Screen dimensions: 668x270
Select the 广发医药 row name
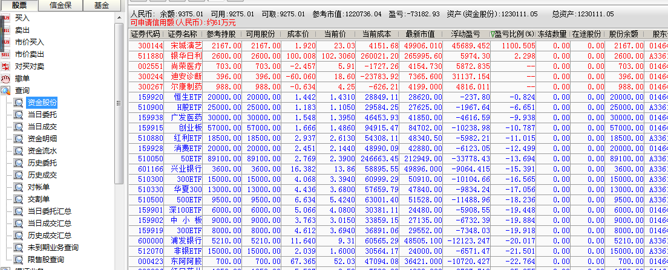tap(186, 117)
